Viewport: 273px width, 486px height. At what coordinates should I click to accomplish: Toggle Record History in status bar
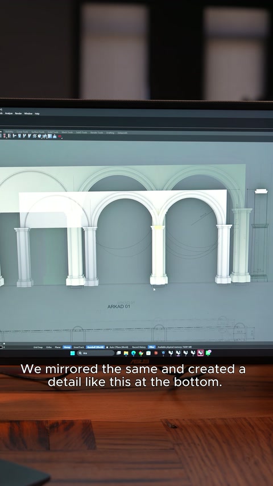click(139, 347)
